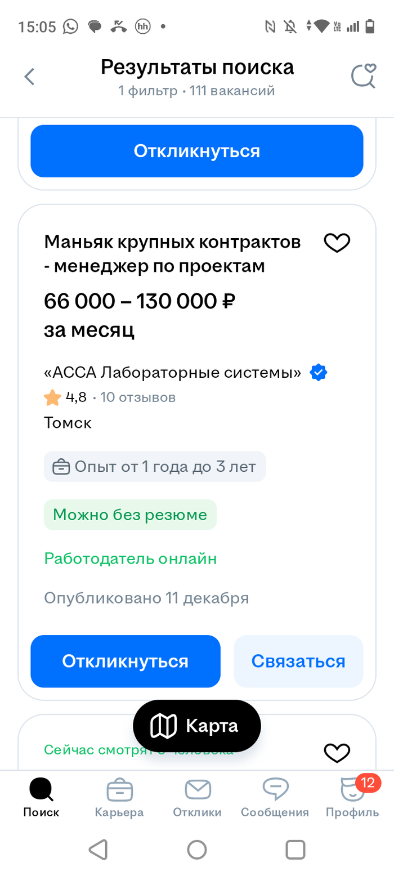
Task: Tap Связаться on the vacancy card
Action: tap(298, 661)
